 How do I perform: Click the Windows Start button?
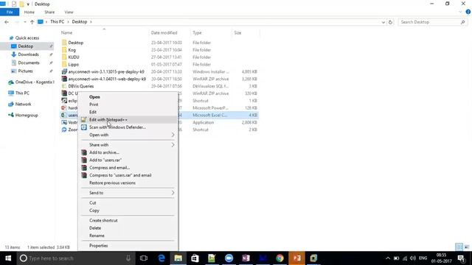(x=8, y=258)
